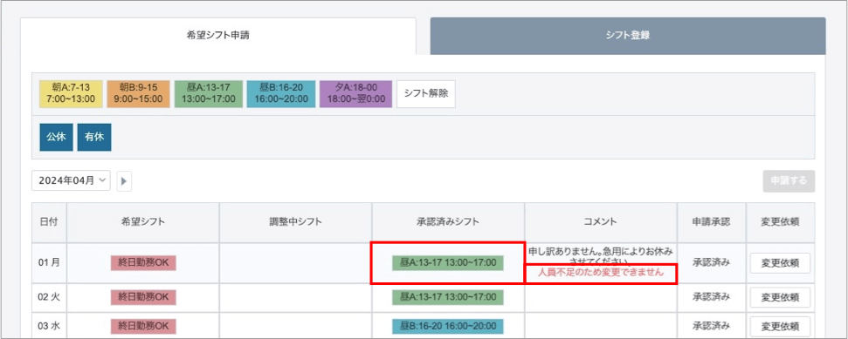Select approved 昼B:16-20 shift in 03水 row

point(448,326)
